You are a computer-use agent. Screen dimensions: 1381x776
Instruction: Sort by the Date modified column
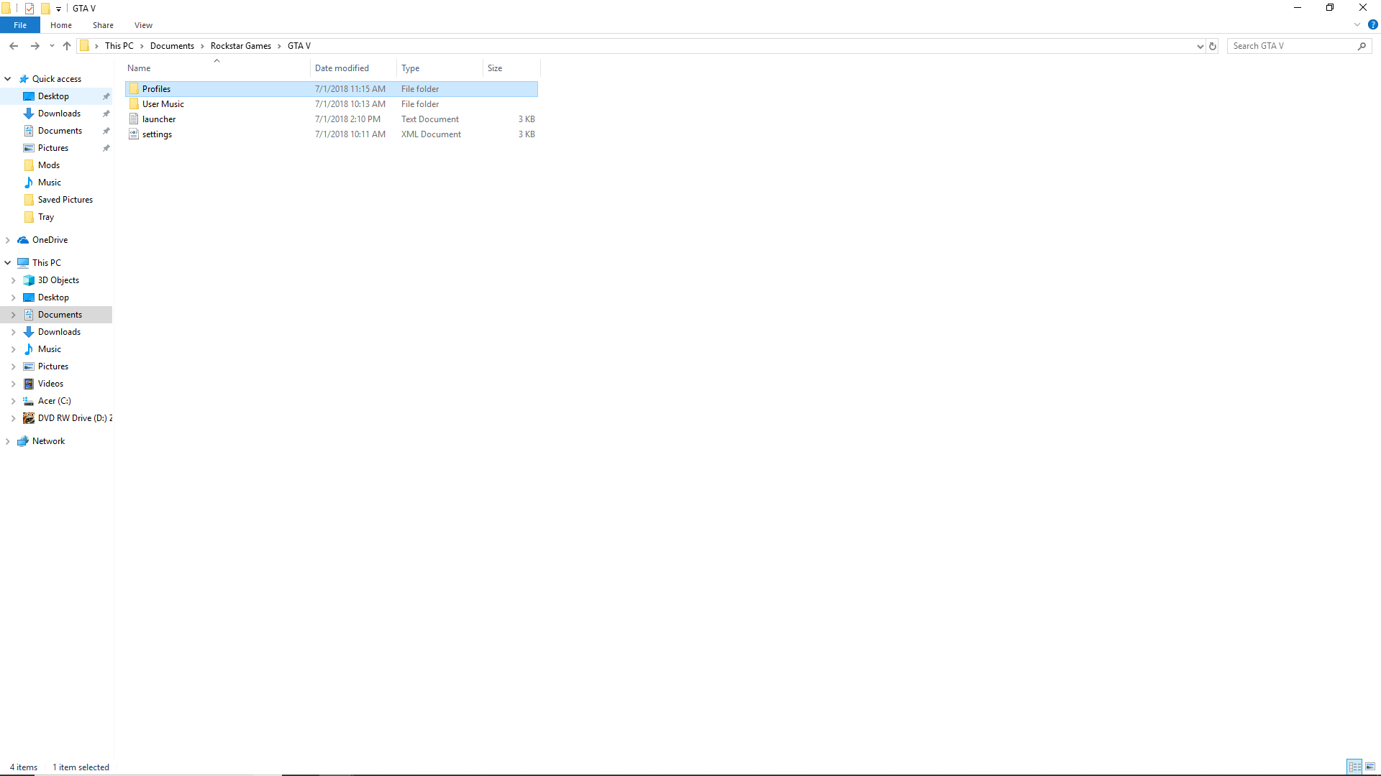click(342, 68)
